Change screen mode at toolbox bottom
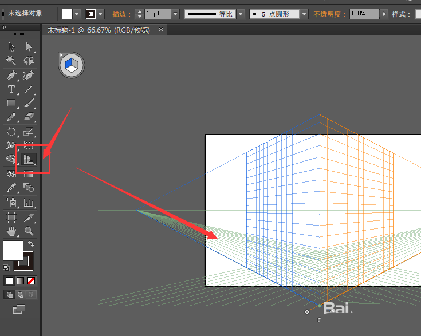Image resolution: width=421 pixels, height=336 pixels. 19,309
